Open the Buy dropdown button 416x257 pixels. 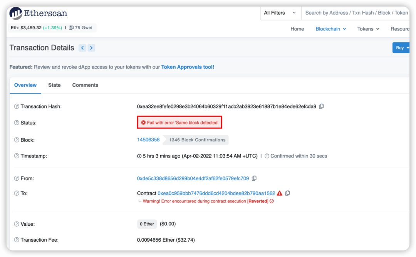coord(402,48)
